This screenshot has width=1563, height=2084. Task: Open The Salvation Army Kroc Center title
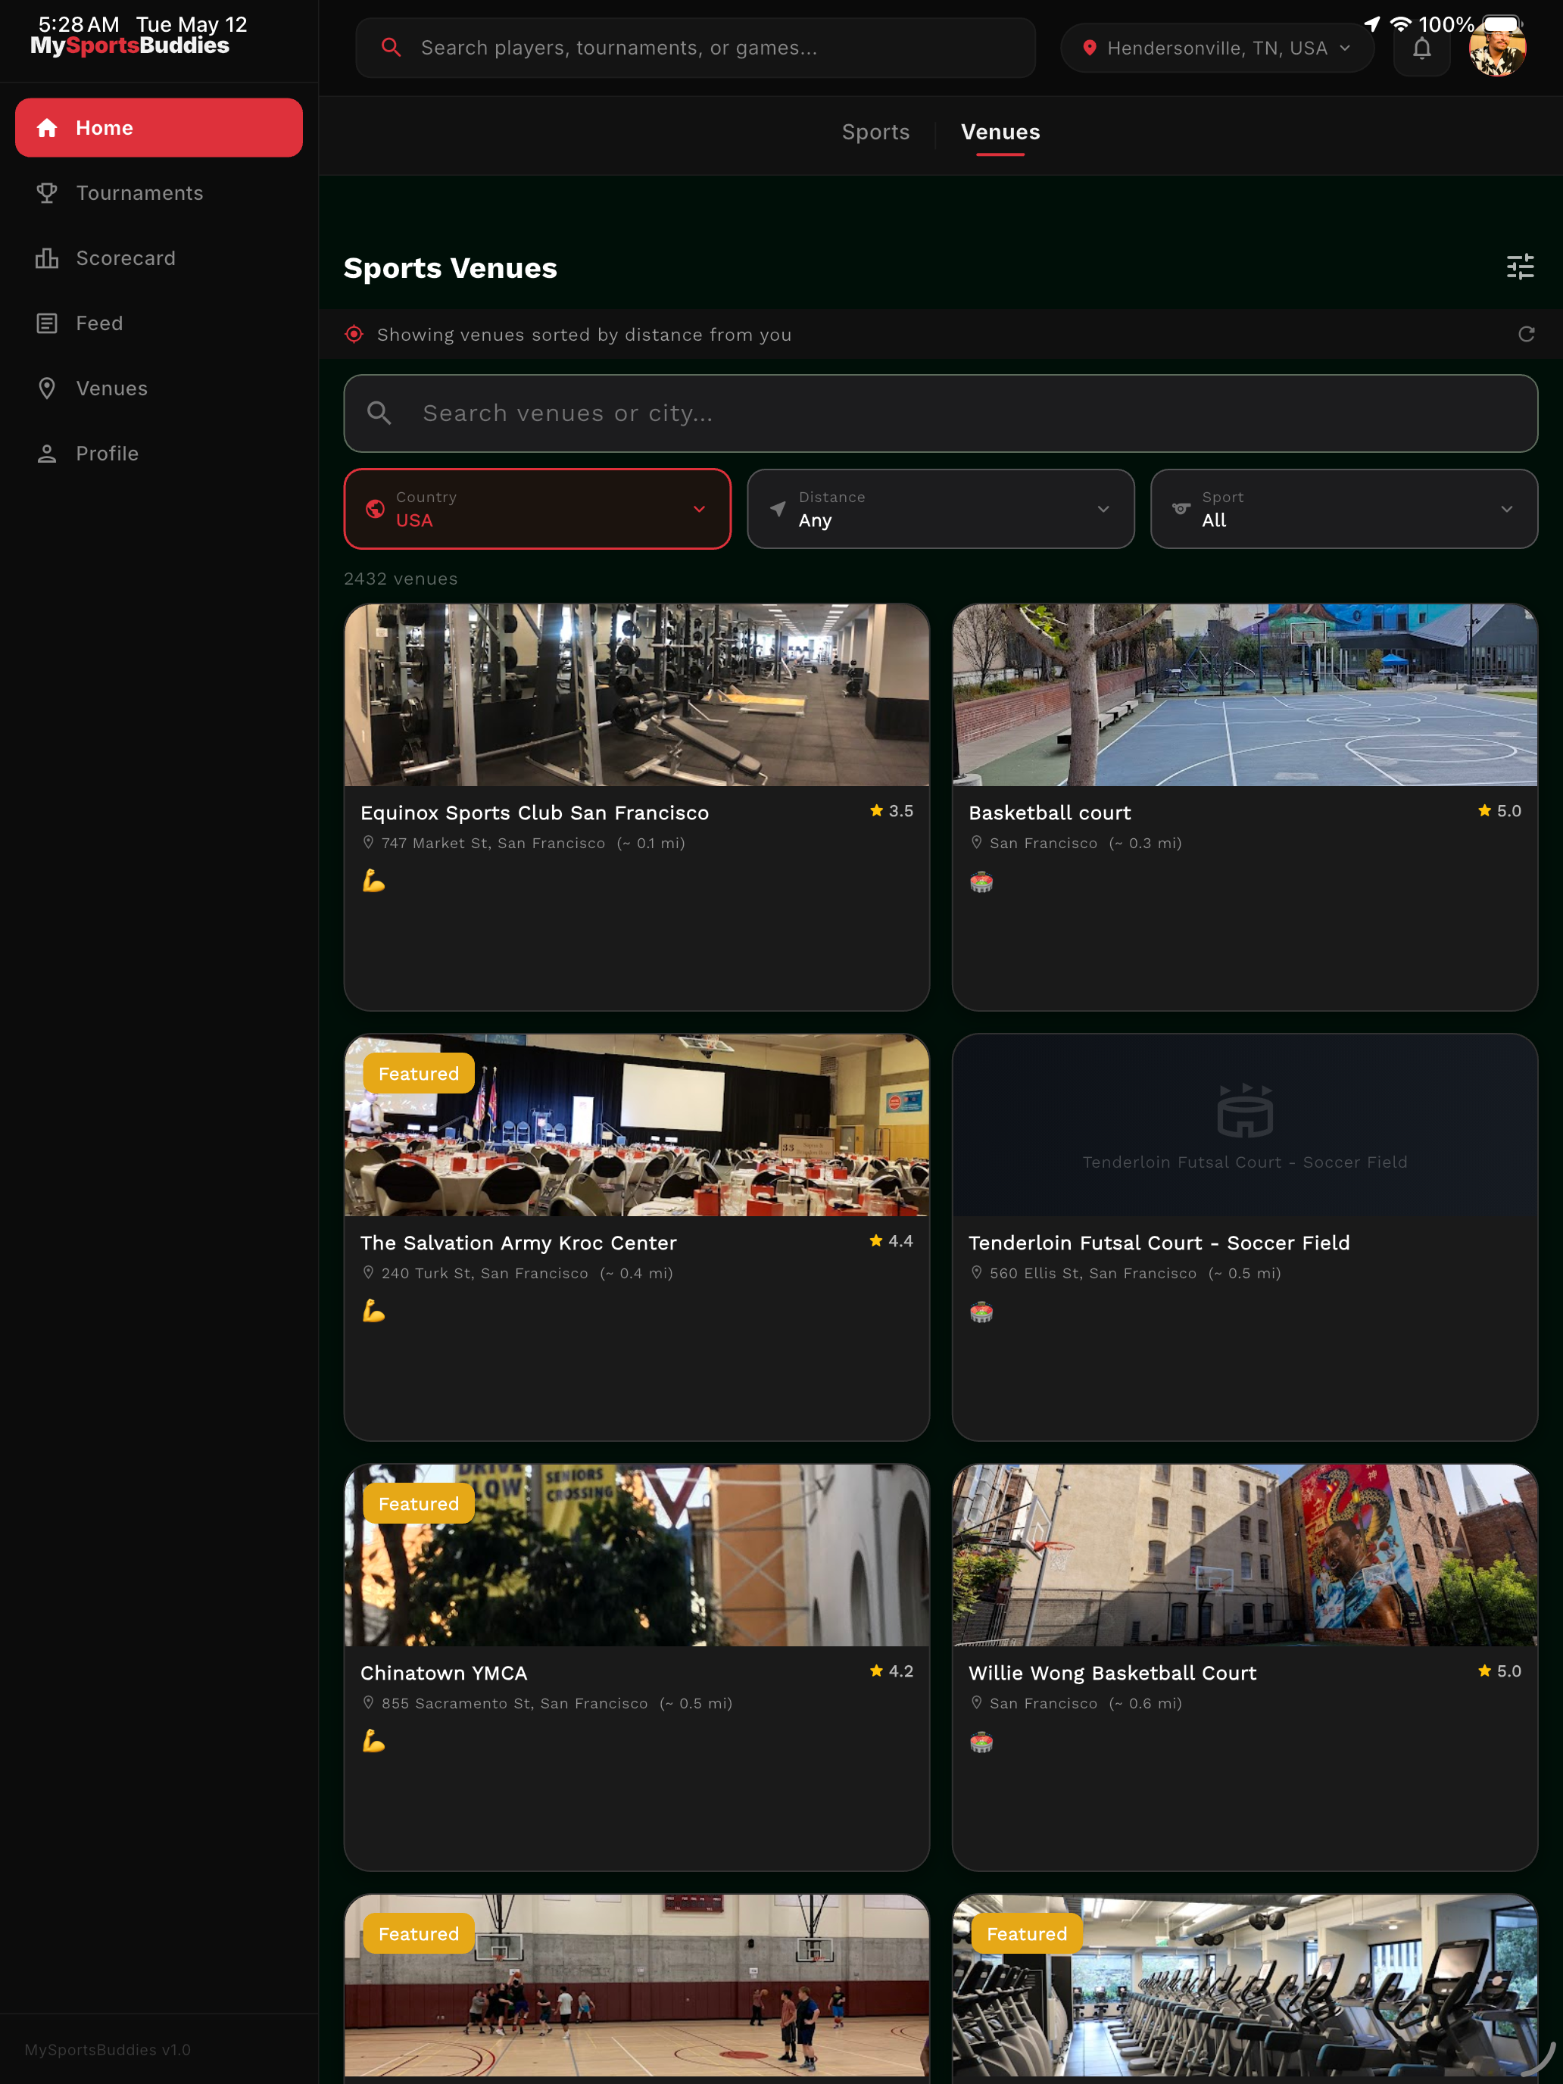click(518, 1243)
